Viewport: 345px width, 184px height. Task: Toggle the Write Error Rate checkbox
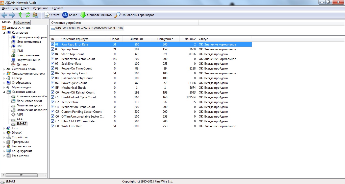tap(53, 126)
